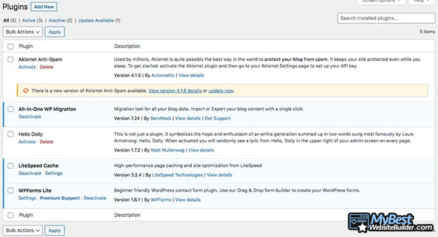438x237 pixels.
Task: View details for Hello Dolly
Action: pos(201,150)
